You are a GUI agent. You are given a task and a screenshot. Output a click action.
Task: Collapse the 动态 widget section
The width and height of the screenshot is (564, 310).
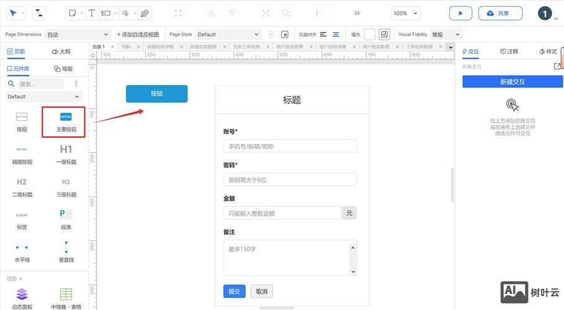tap(14, 279)
